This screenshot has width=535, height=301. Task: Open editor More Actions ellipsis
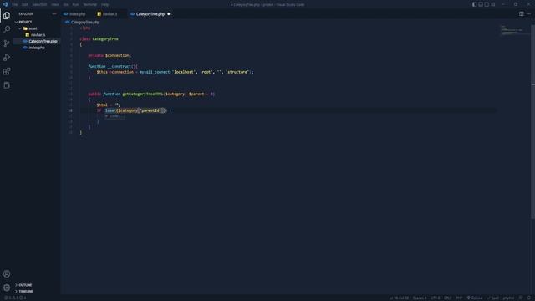click(x=528, y=14)
